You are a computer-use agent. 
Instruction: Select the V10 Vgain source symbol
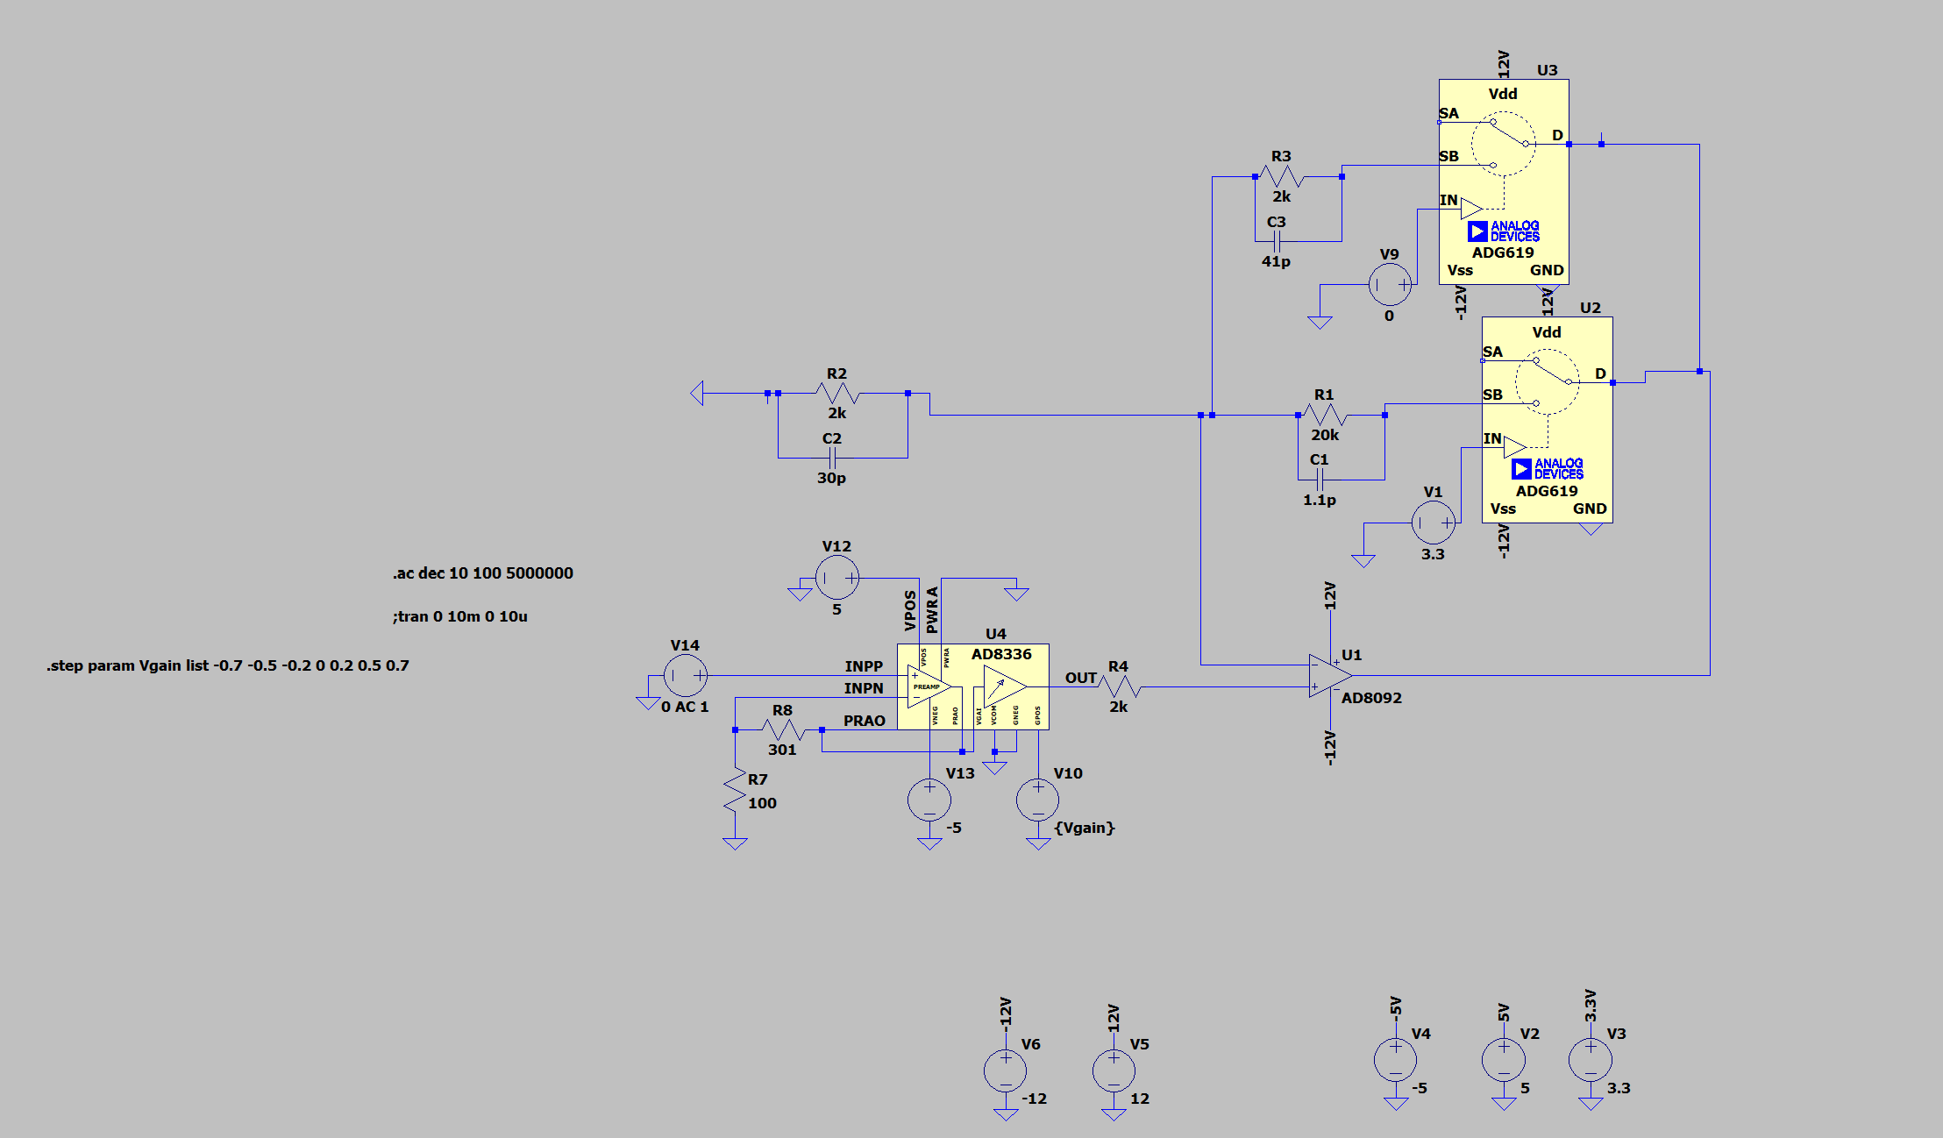click(1038, 800)
